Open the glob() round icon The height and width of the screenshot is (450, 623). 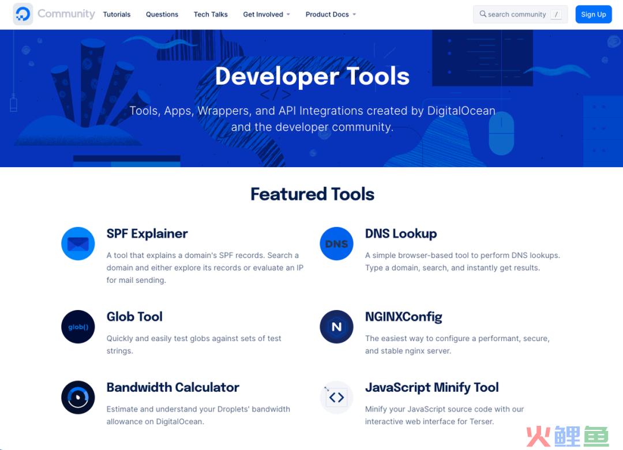click(x=78, y=327)
